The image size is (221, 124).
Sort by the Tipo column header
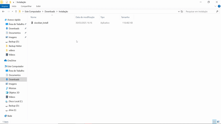pyautogui.click(x=102, y=17)
